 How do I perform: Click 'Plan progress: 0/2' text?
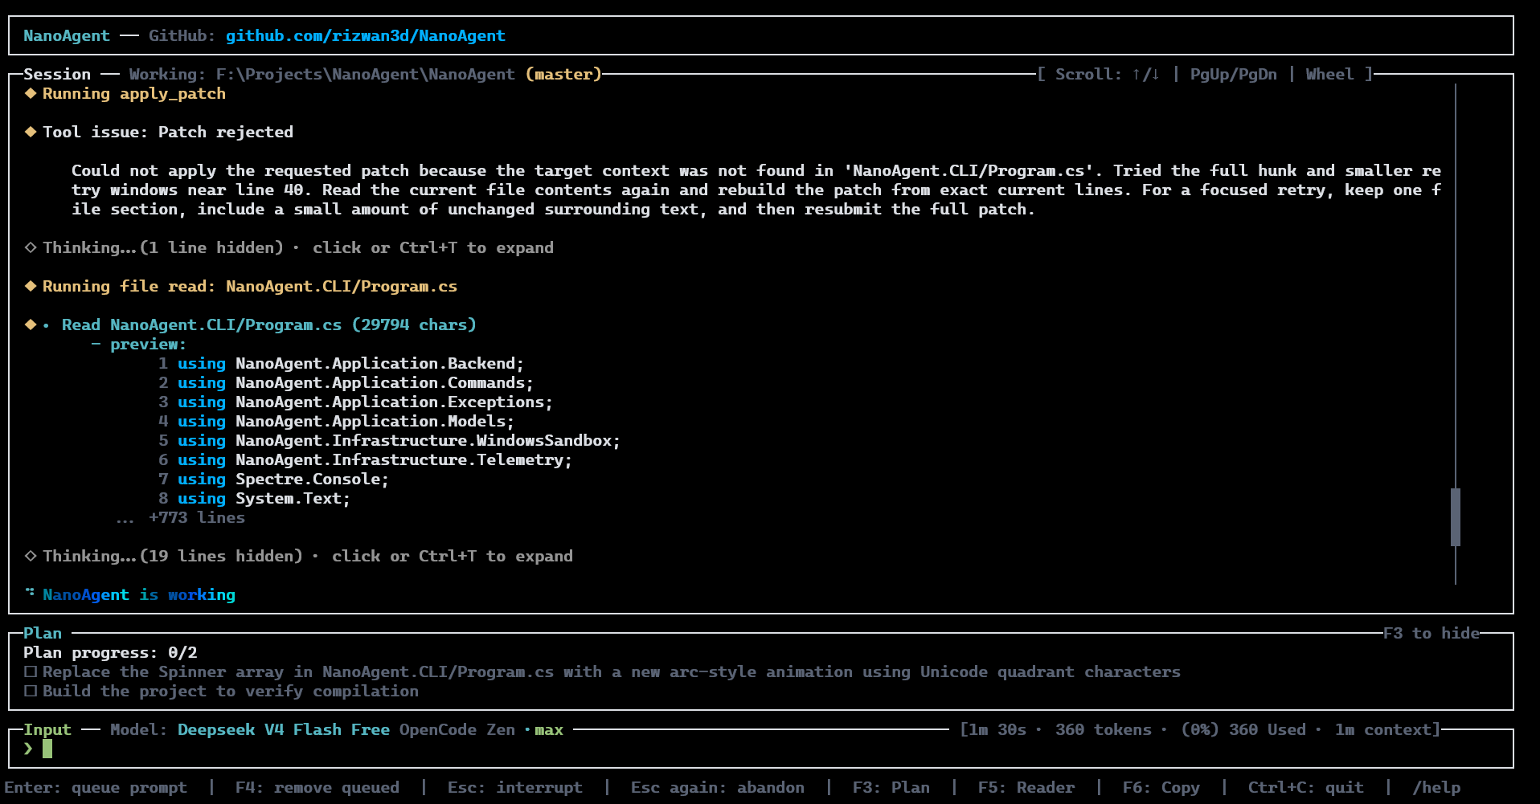coord(110,652)
